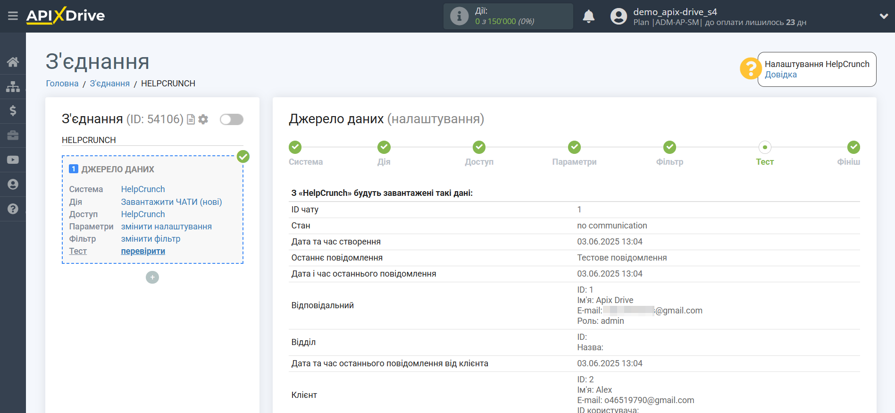Open billing dollar sidebar icon

[13, 111]
